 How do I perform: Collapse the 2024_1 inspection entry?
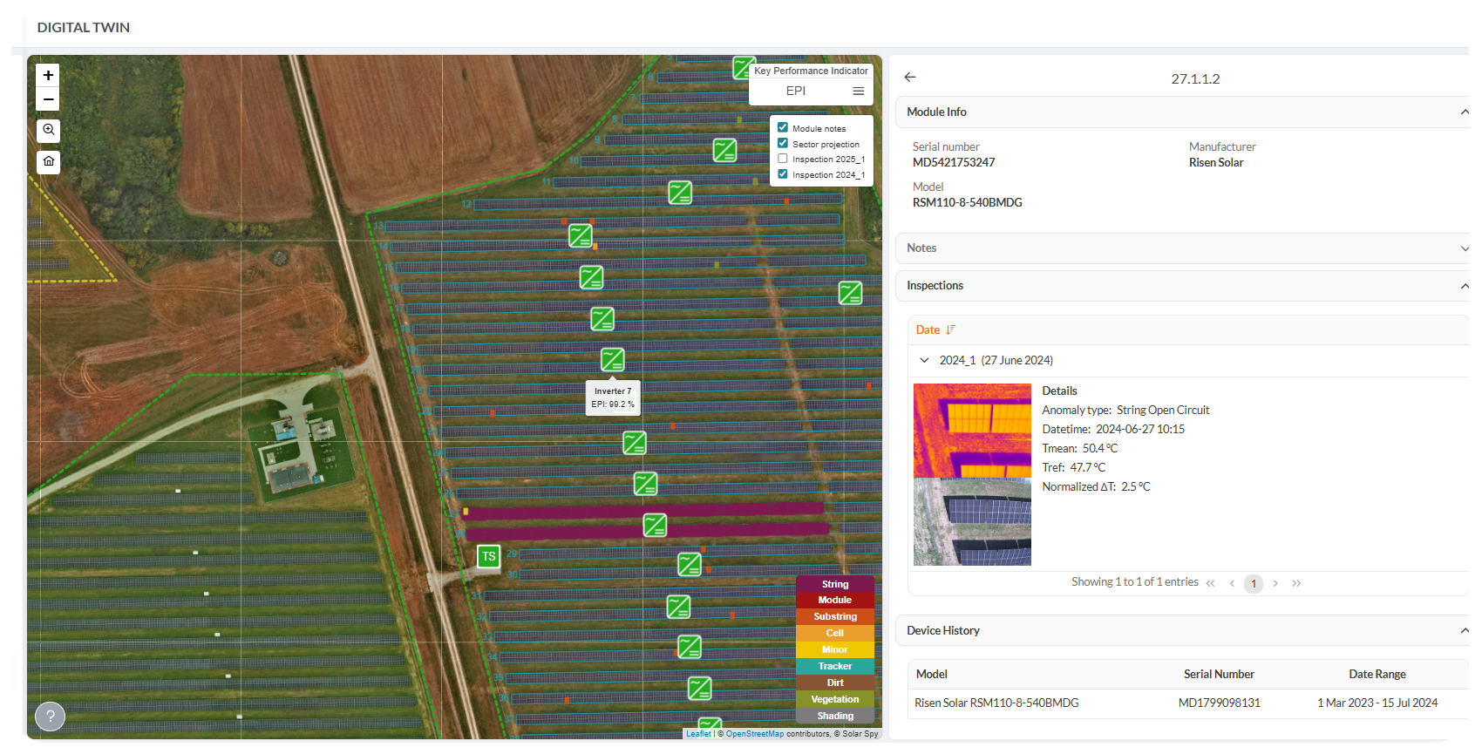pyautogui.click(x=924, y=360)
